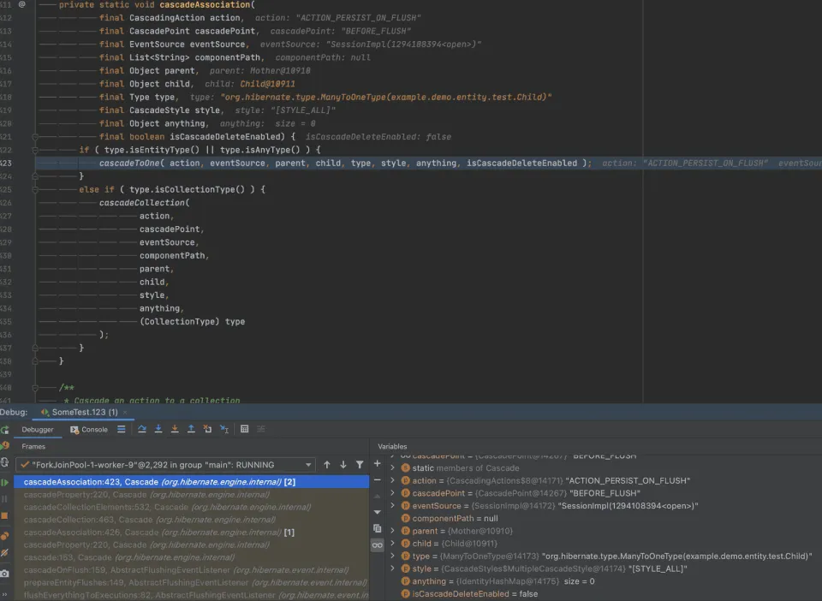This screenshot has height=601, width=822.
Task: Open the View Breakpoints dialog
Action: tap(5, 536)
